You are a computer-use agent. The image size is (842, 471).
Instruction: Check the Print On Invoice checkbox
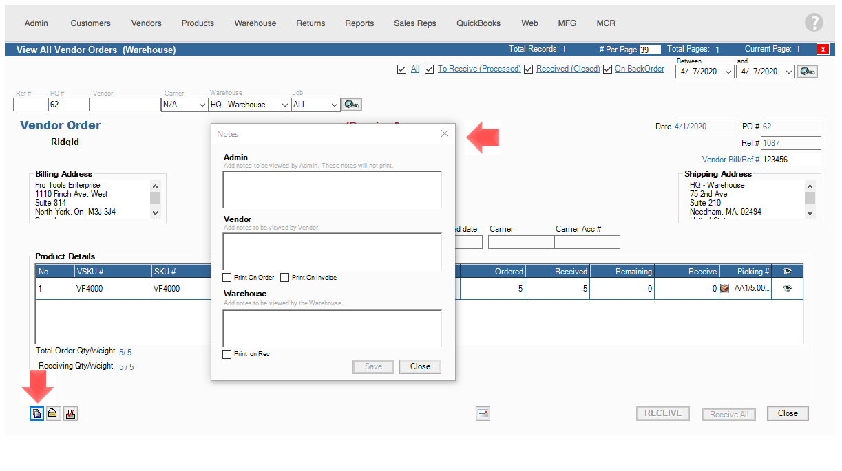[285, 278]
